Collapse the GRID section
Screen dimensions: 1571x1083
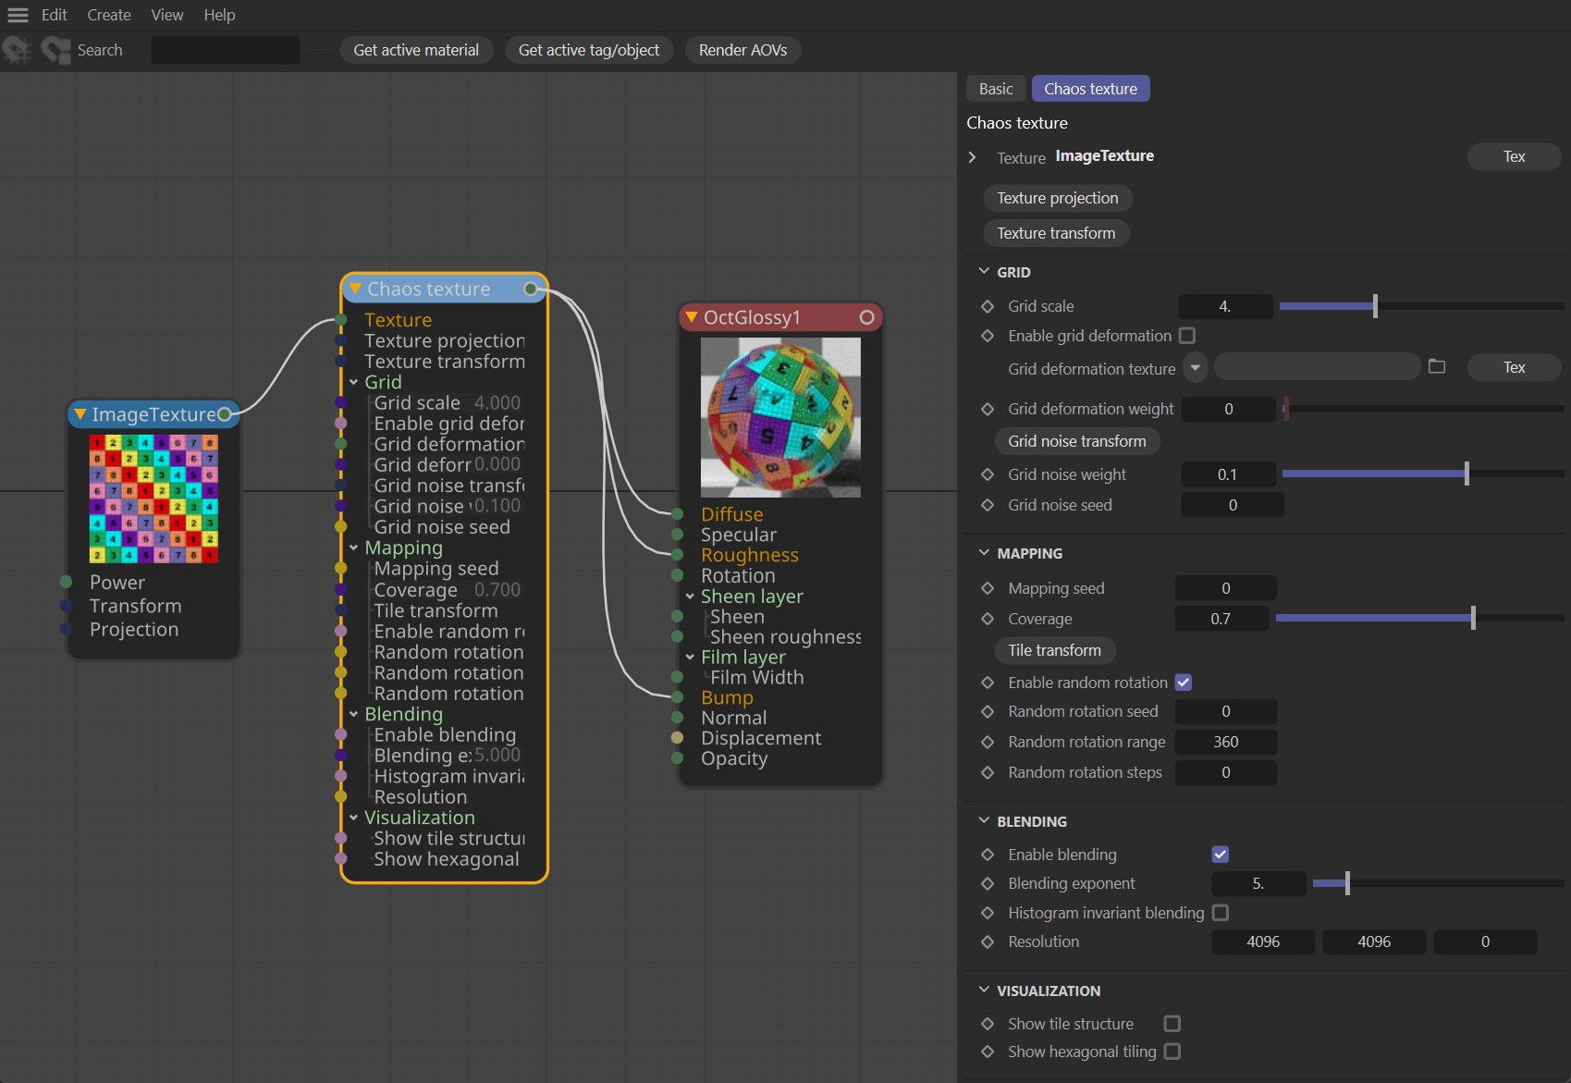(x=984, y=272)
